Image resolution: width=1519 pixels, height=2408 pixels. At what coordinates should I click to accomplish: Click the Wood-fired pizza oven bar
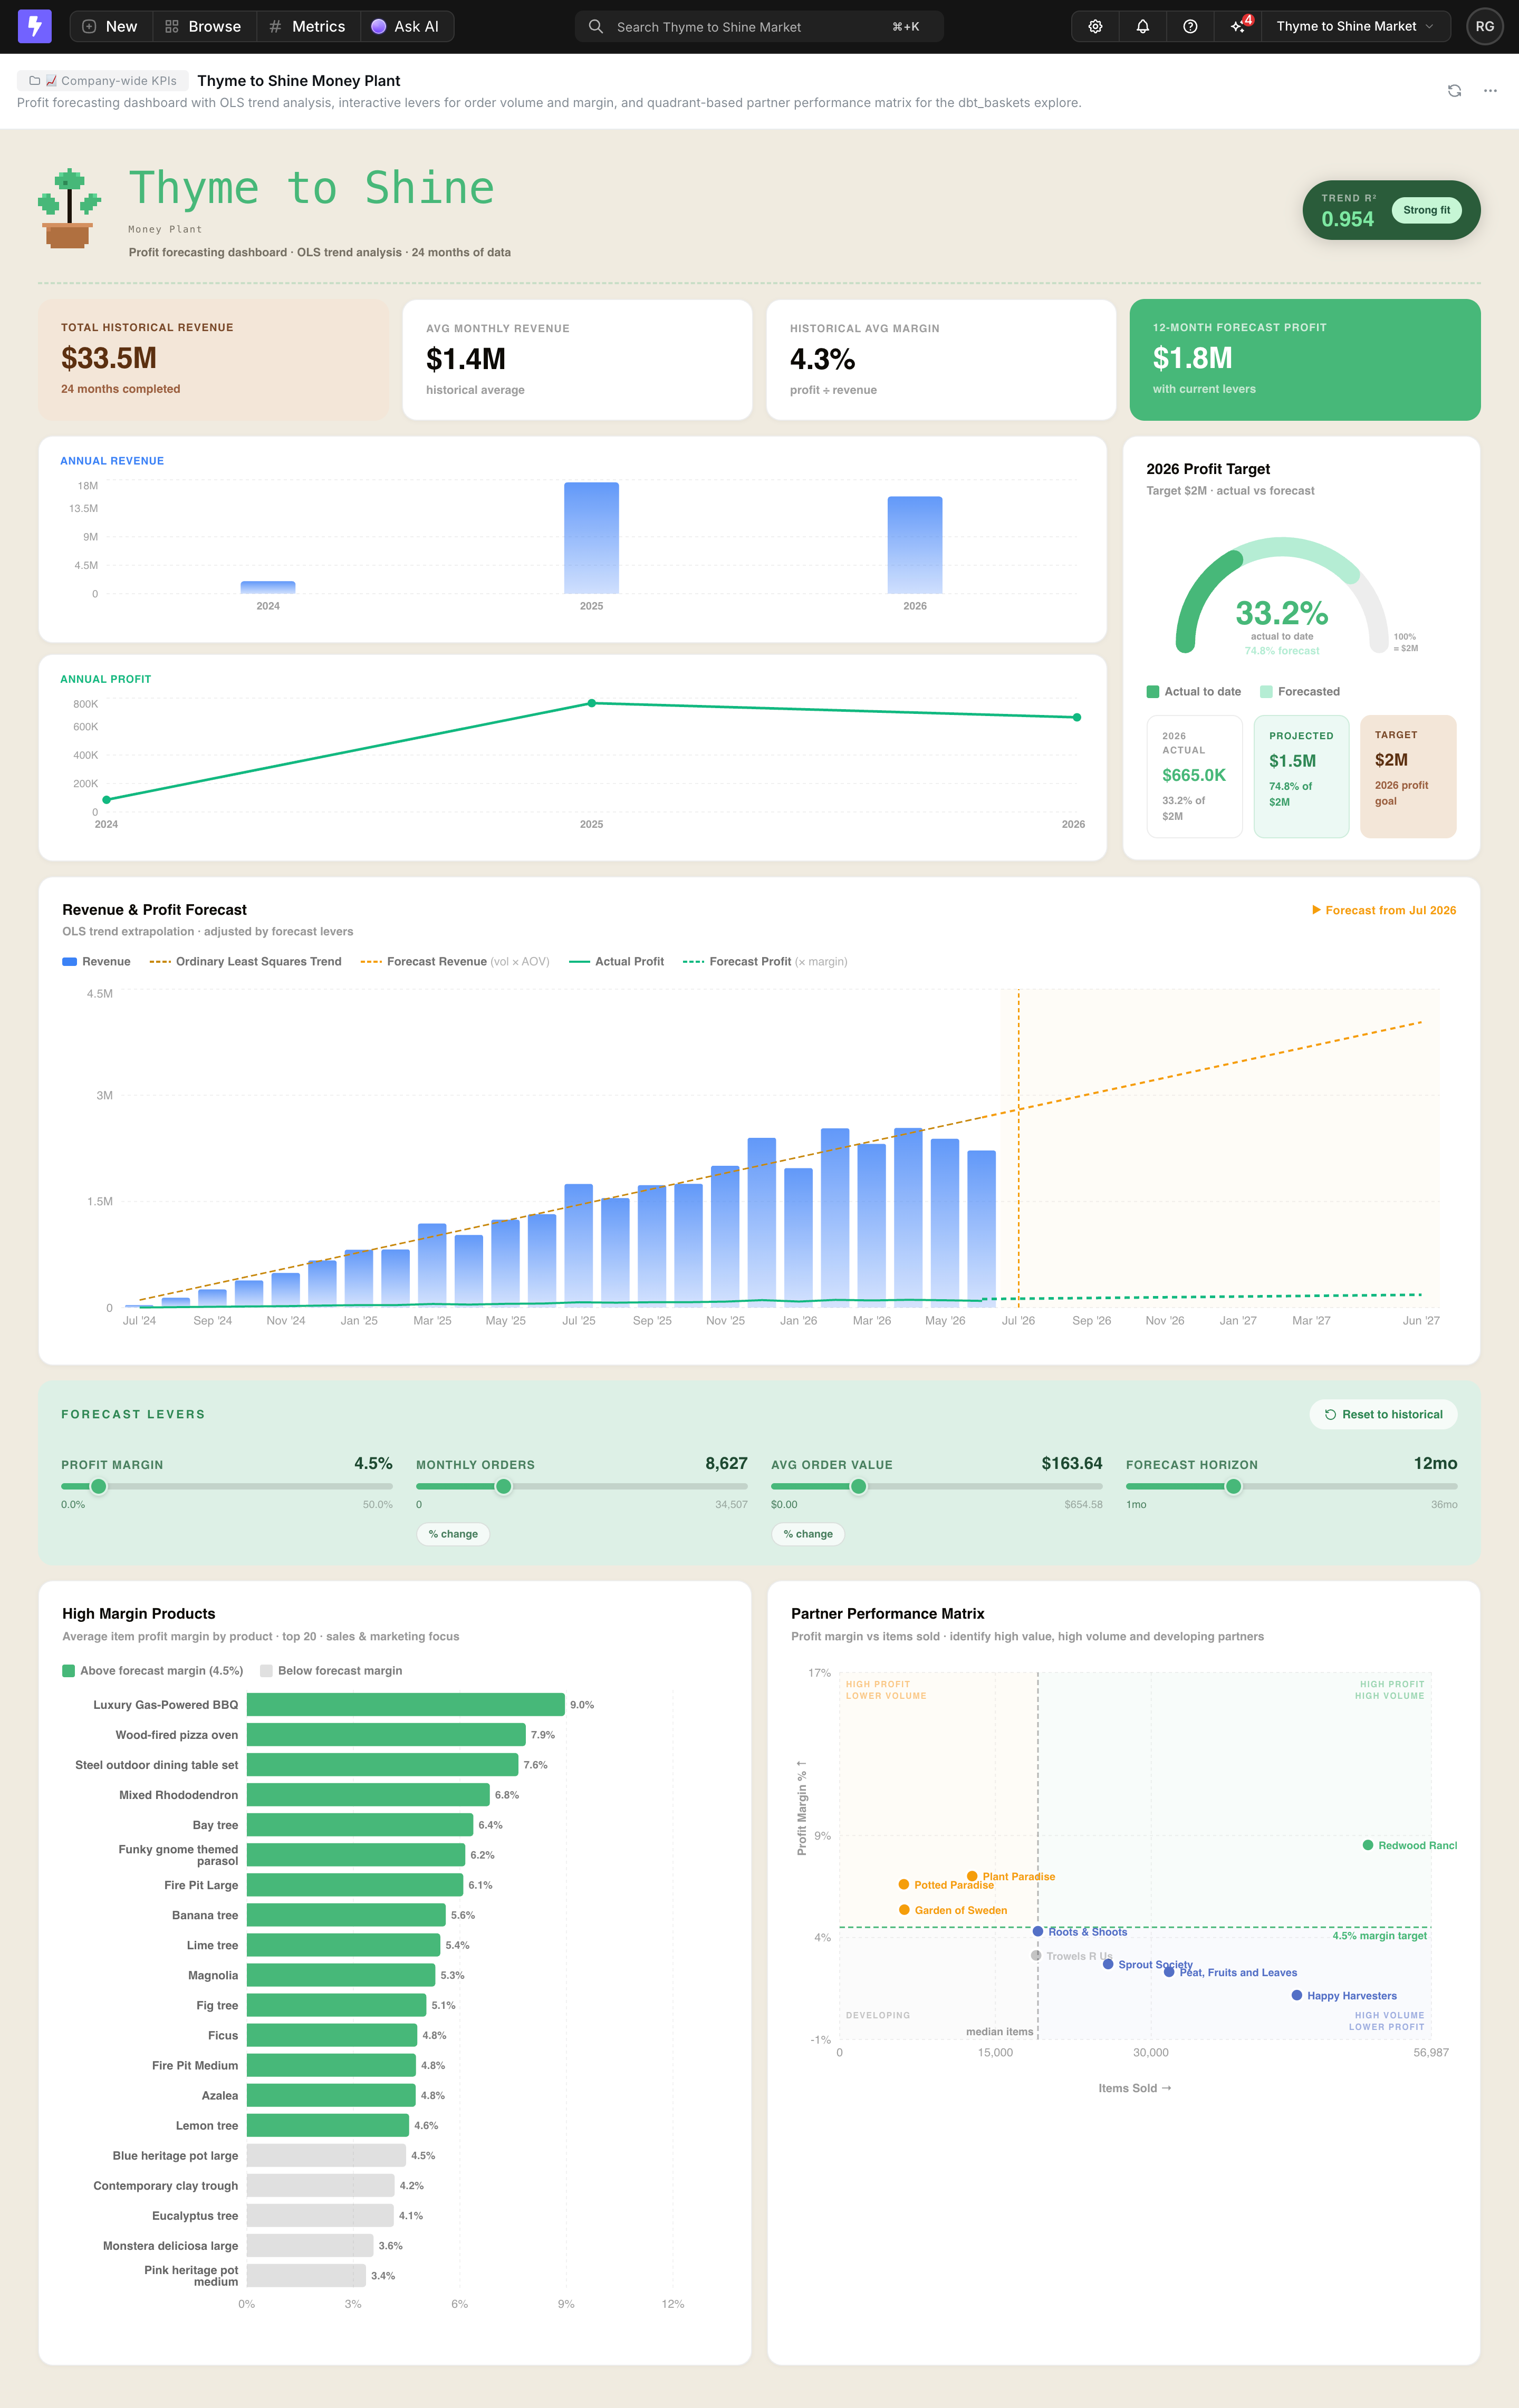(x=386, y=1735)
